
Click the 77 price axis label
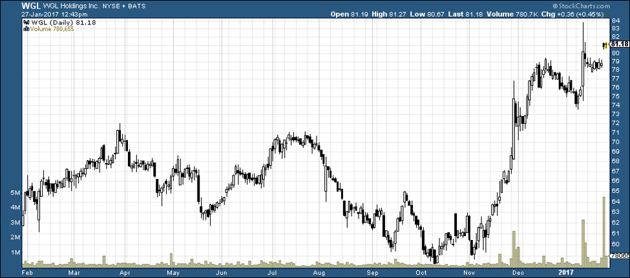(x=614, y=79)
